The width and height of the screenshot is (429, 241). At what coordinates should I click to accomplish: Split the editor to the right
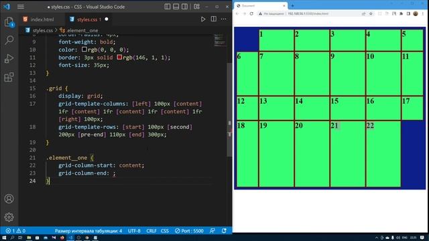pyautogui.click(x=213, y=19)
